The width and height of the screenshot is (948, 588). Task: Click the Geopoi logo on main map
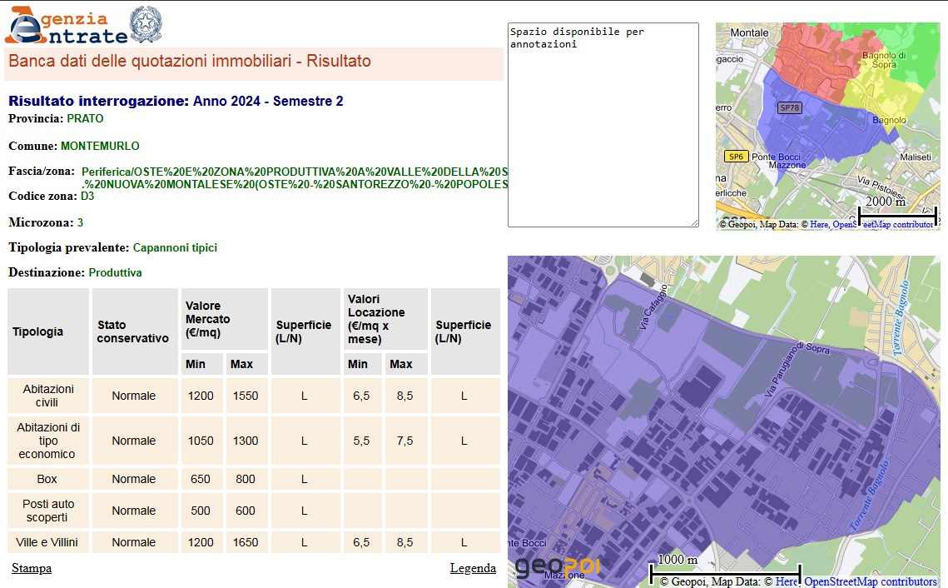coord(557,567)
